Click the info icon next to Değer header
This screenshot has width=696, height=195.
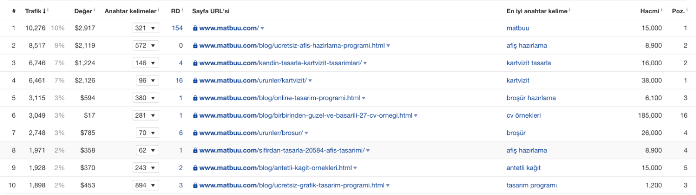(x=95, y=10)
